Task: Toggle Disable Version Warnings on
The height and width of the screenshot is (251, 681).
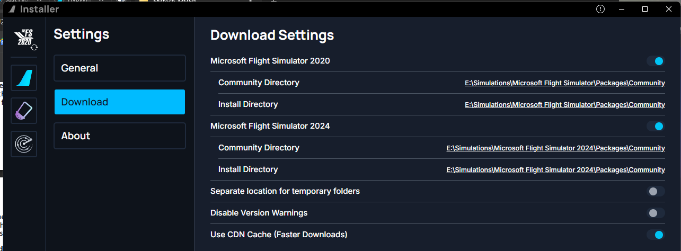Action: pyautogui.click(x=656, y=213)
